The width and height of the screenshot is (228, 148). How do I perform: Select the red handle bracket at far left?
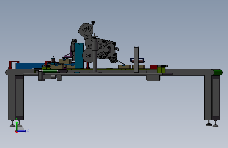click(13, 65)
